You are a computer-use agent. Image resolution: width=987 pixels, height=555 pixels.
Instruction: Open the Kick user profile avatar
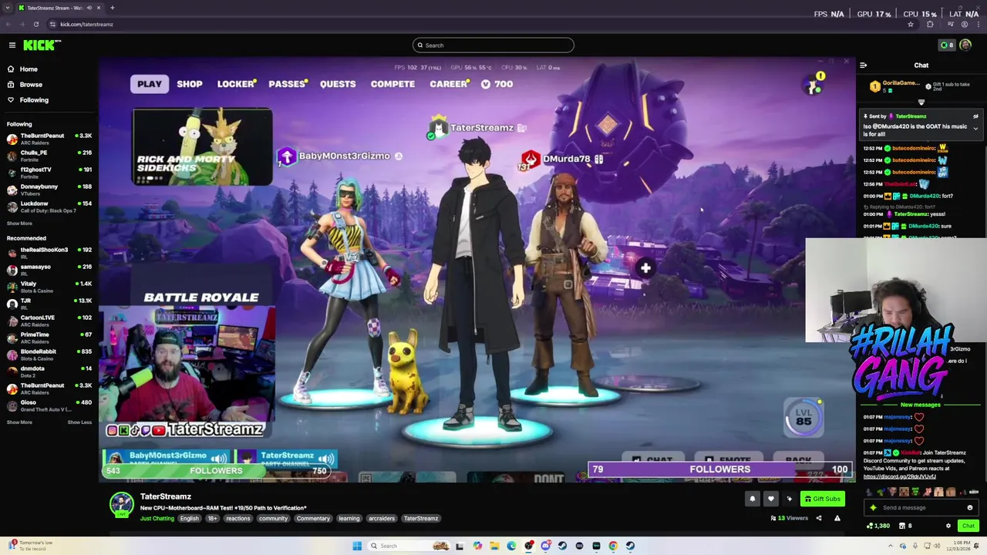pyautogui.click(x=965, y=45)
